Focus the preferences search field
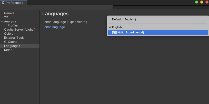The width and height of the screenshot is (209, 104). pos(161,8)
